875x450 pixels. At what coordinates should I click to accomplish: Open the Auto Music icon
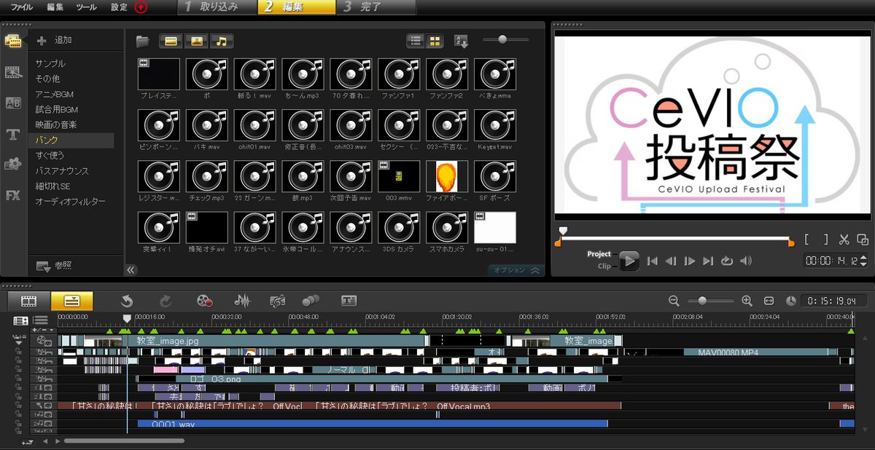tap(277, 300)
